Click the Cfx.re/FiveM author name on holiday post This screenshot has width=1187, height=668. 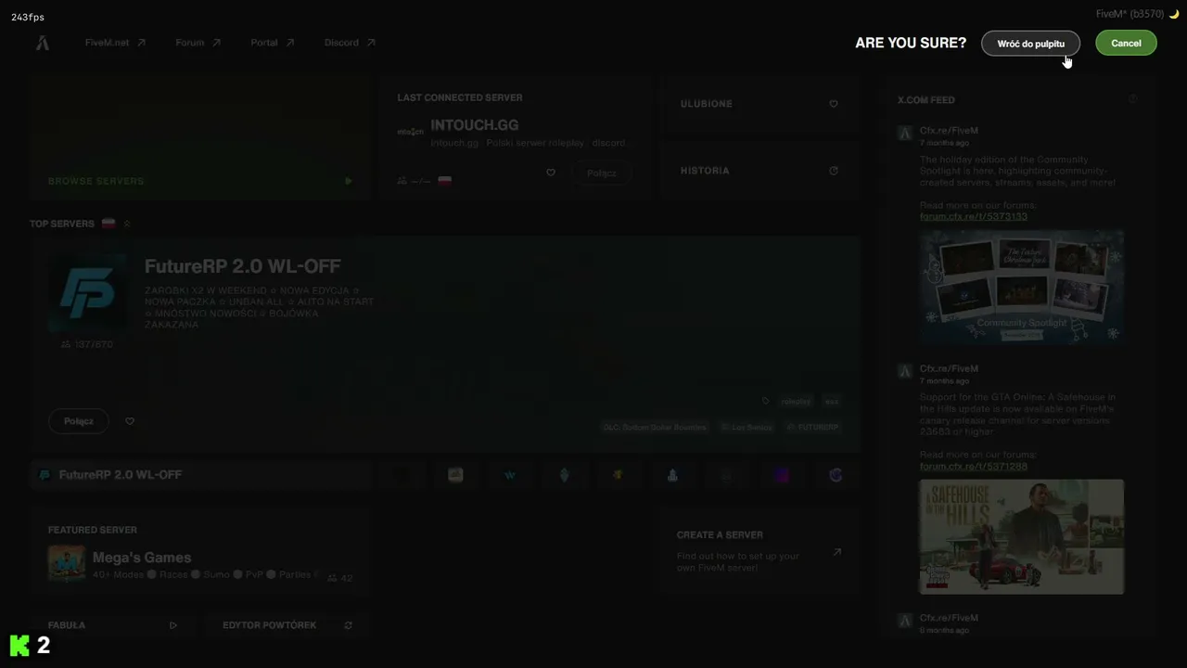949,131
